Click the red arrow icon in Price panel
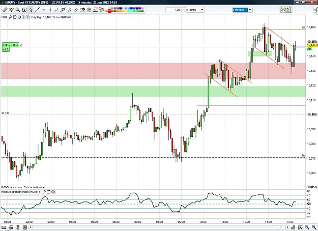This screenshot has width=318, height=231. (23, 17)
